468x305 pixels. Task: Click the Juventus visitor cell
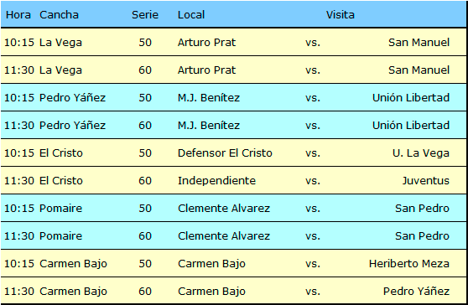426,181
